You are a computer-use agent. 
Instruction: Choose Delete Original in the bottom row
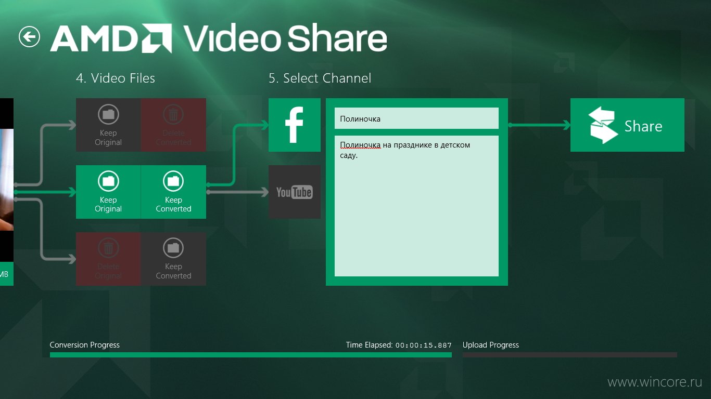(x=108, y=259)
